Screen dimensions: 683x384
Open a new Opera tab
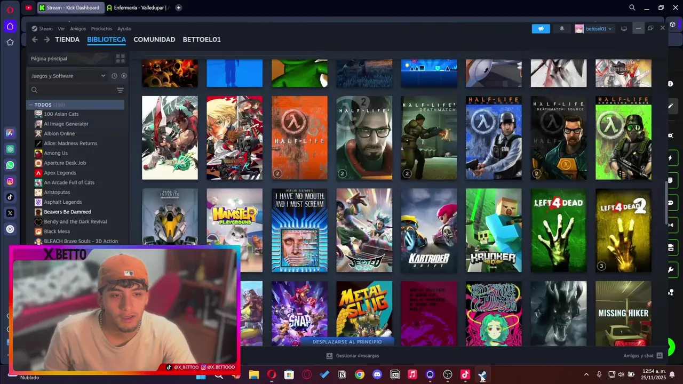pyautogui.click(x=179, y=7)
